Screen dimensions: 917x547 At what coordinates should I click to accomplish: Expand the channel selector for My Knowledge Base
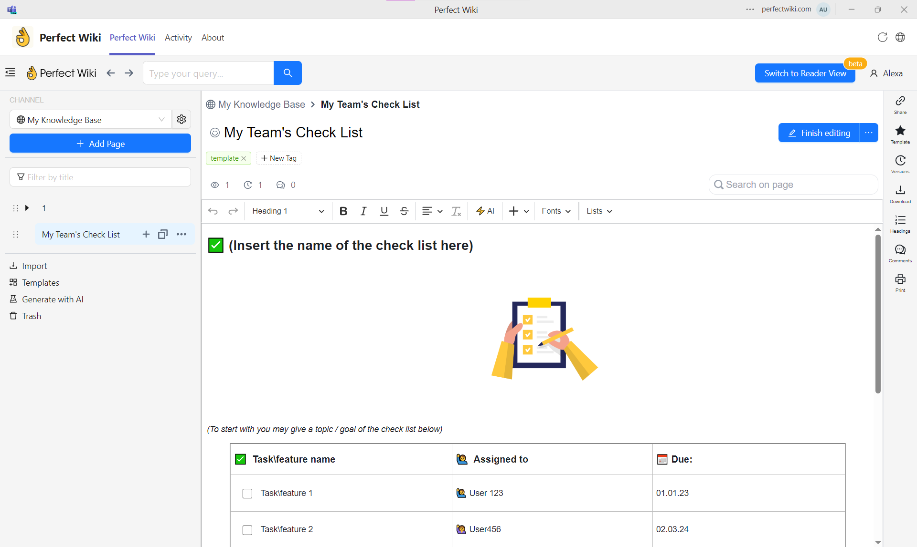(161, 119)
